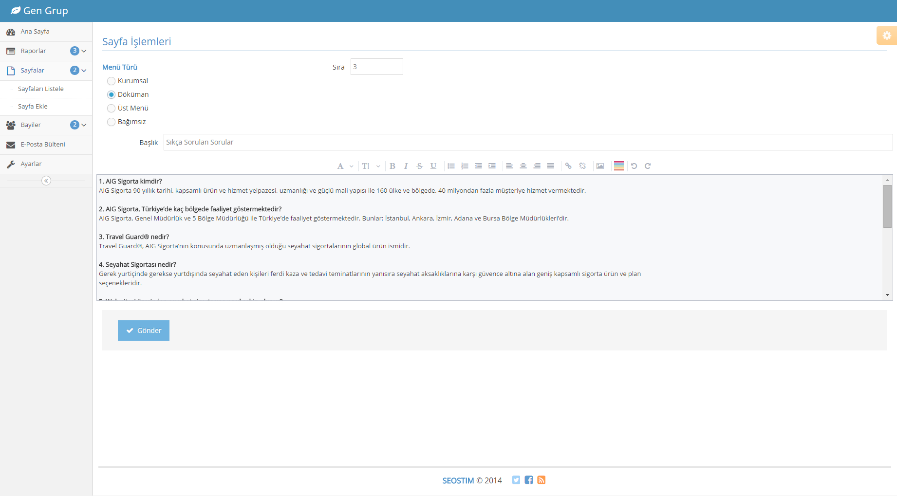This screenshot has height=496, width=897.
Task: Select the Bağımsız radio option
Action: pos(111,122)
